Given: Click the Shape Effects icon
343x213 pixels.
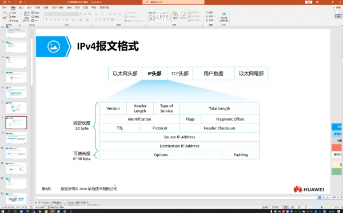Looking at the screenshot, I should tap(189, 20).
